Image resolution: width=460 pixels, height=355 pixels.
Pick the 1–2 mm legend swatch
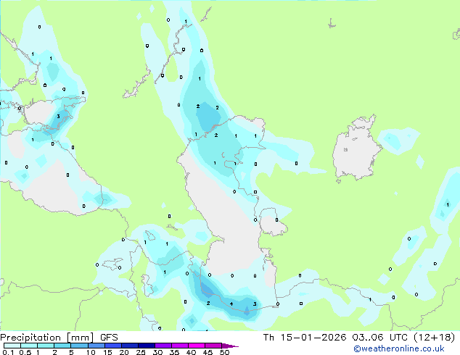(46, 346)
